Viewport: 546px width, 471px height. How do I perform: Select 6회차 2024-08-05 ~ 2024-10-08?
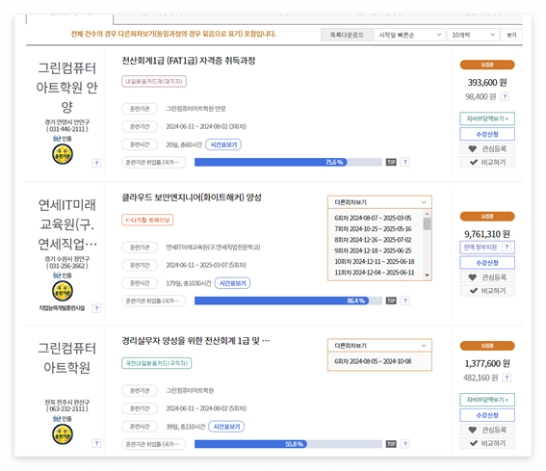373,361
